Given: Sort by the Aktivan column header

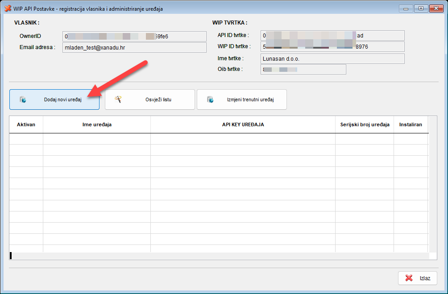Looking at the screenshot, I should (26, 124).
